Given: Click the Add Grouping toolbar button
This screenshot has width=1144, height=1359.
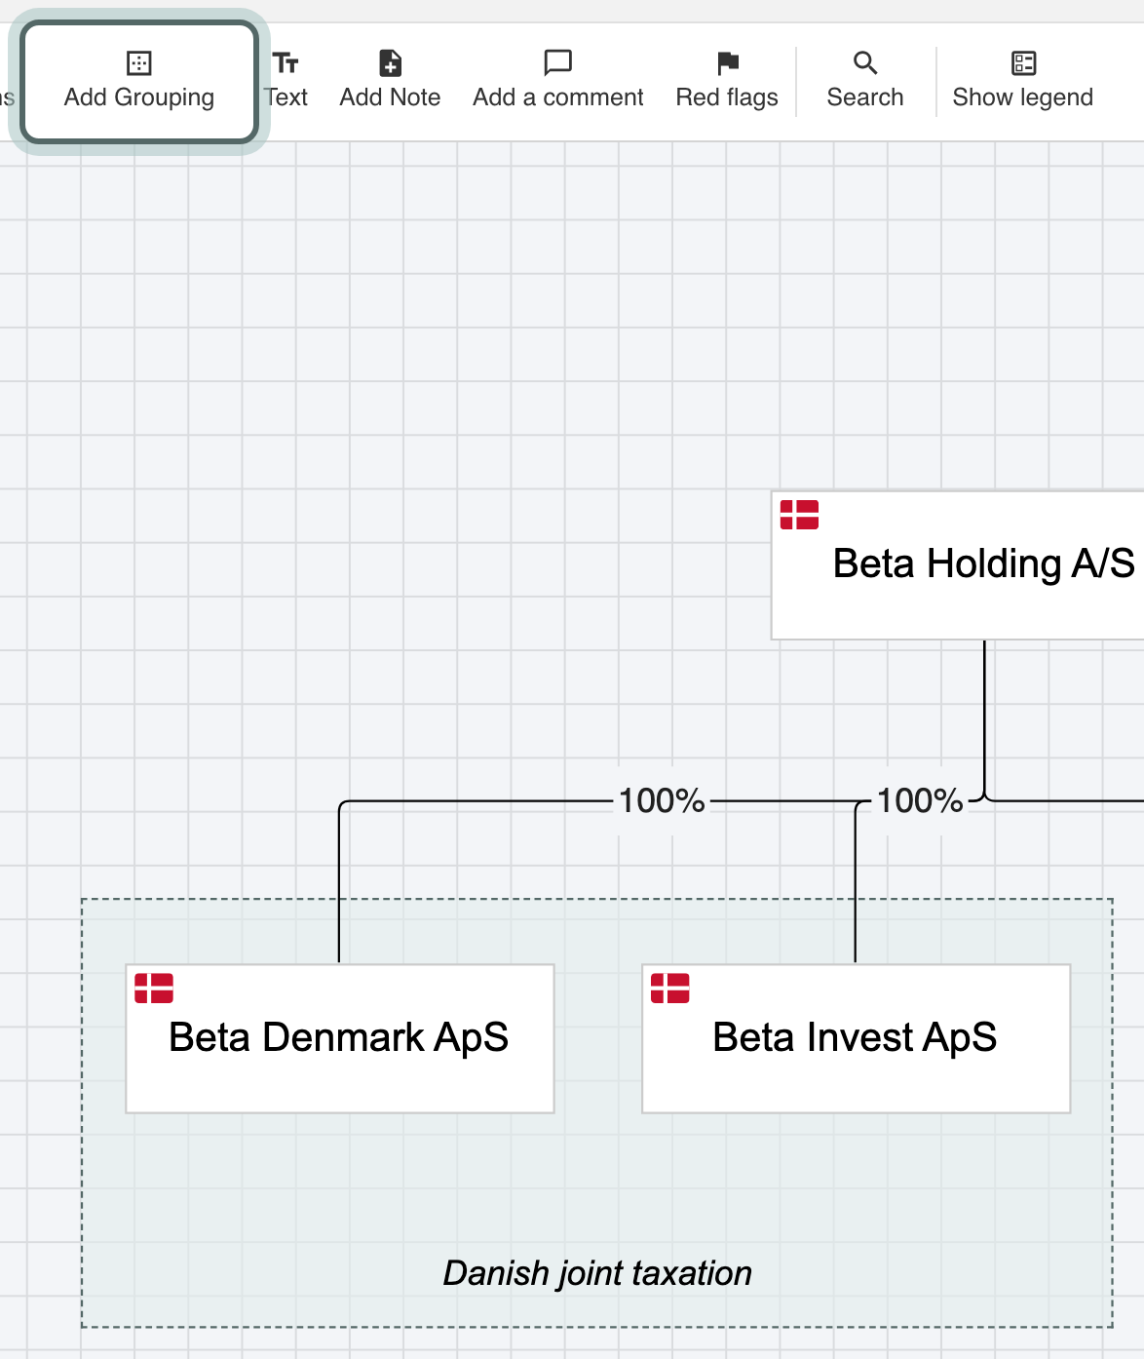Looking at the screenshot, I should [x=139, y=82].
